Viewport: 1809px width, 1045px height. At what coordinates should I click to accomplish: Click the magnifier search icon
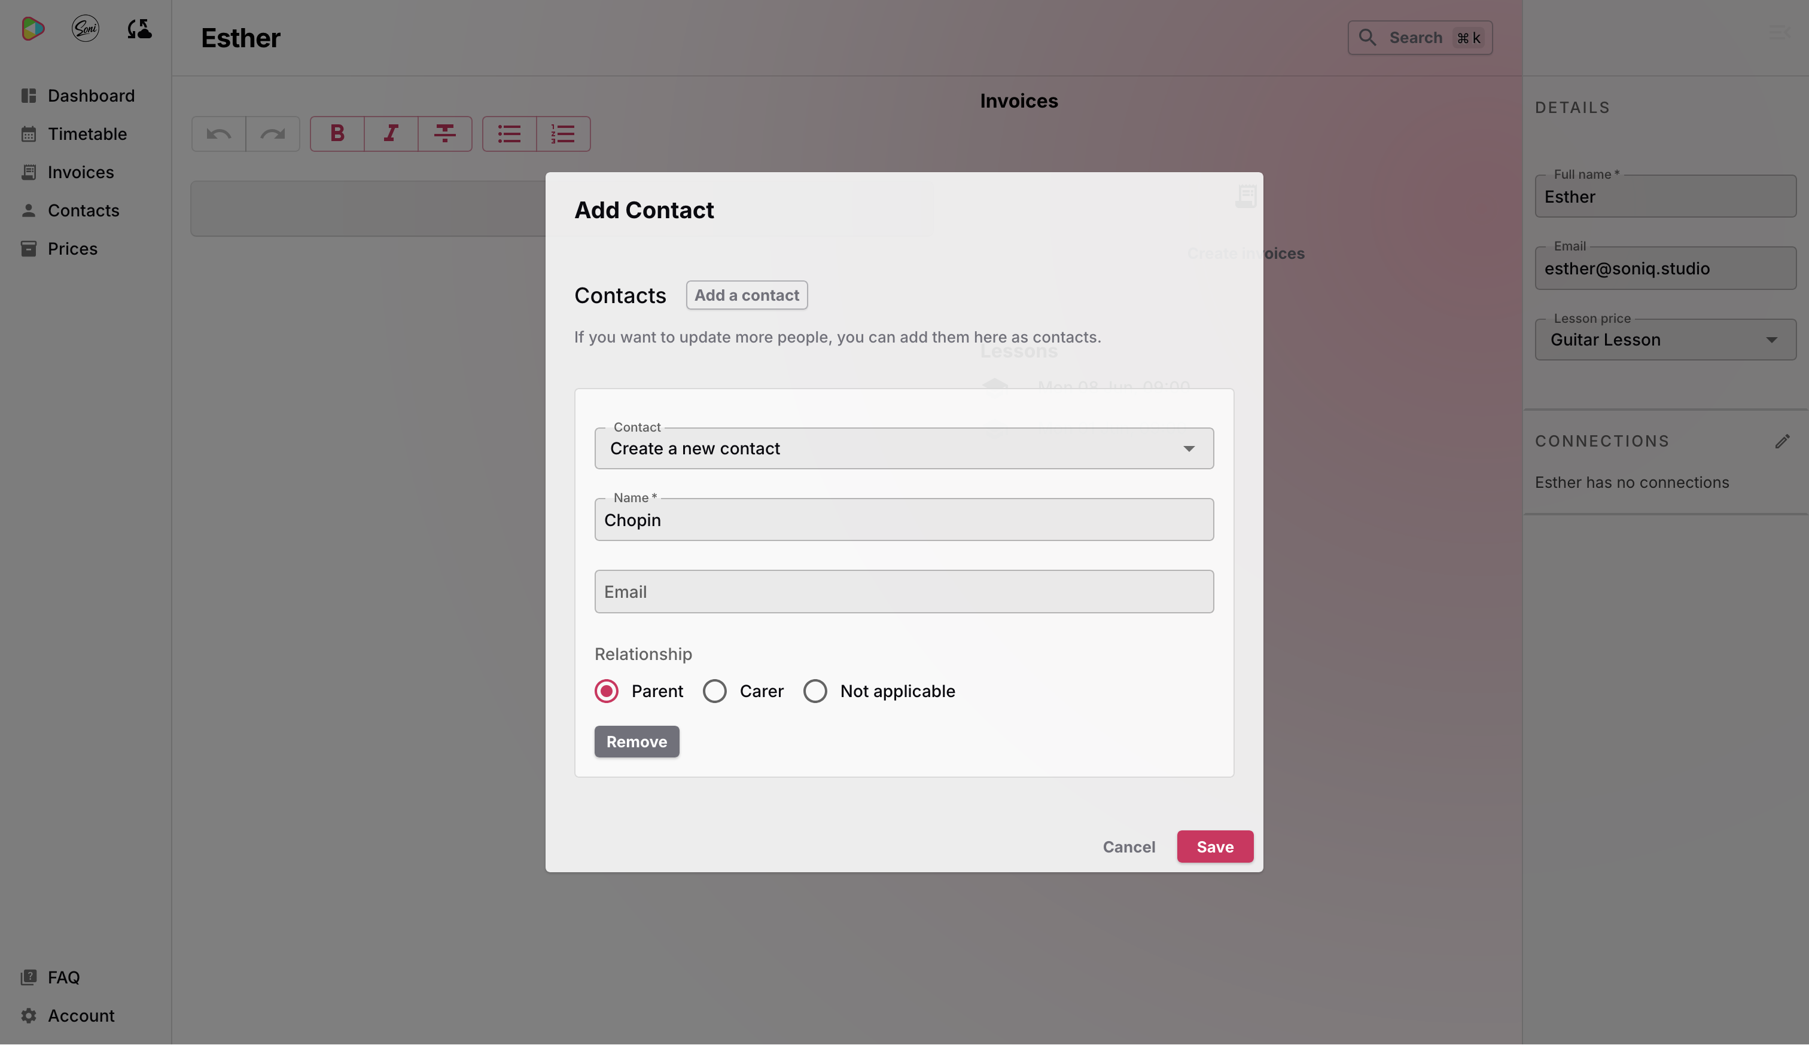[1368, 37]
